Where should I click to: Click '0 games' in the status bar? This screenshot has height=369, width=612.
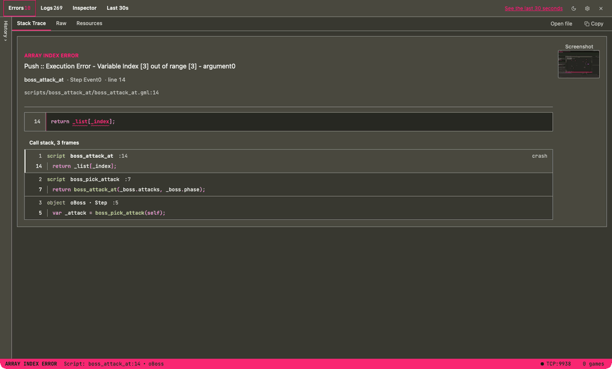pos(592,364)
